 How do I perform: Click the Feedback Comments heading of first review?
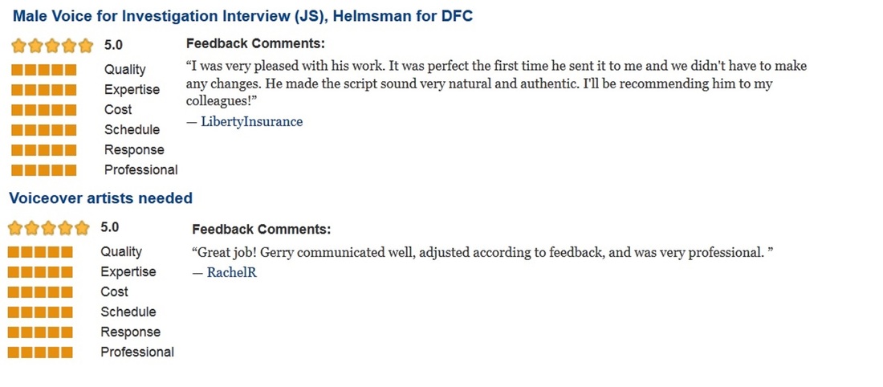tap(255, 44)
